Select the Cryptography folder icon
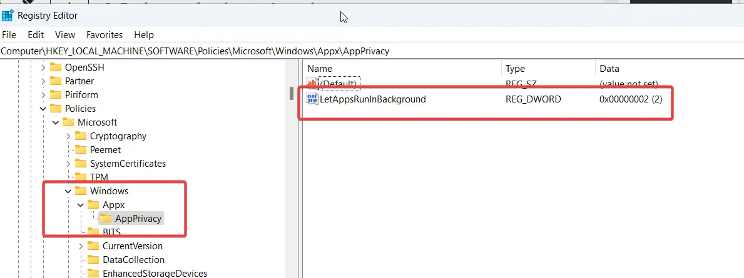This screenshot has height=278, width=744. click(81, 136)
